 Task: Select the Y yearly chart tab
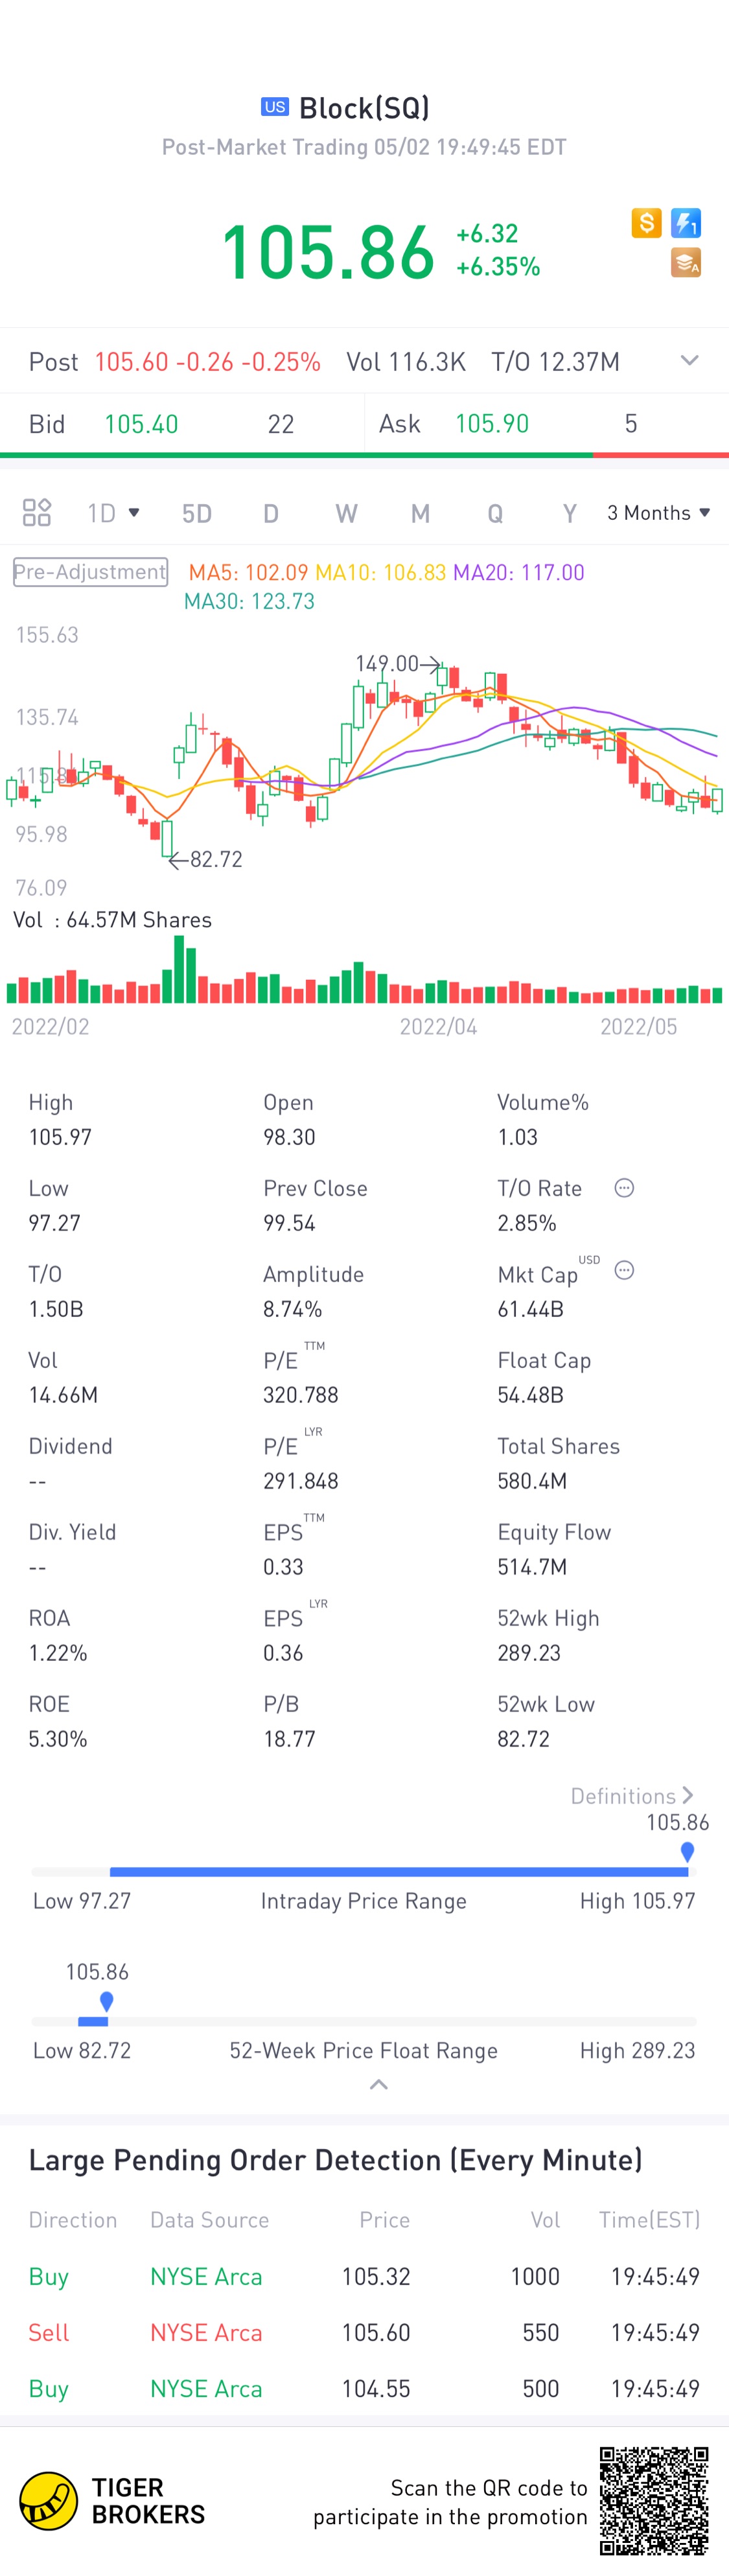point(570,514)
